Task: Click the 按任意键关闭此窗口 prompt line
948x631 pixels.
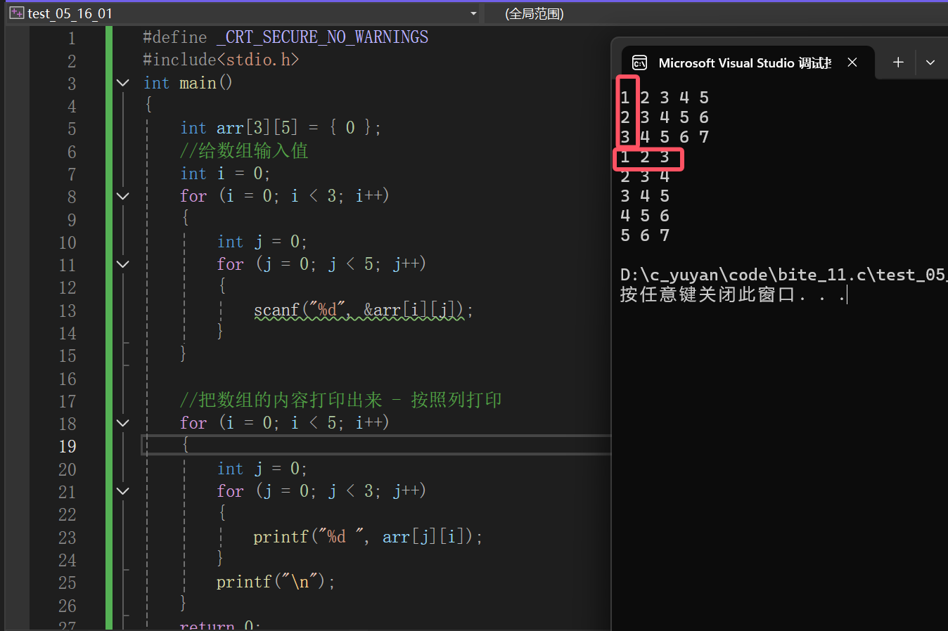Action: pyautogui.click(x=733, y=294)
